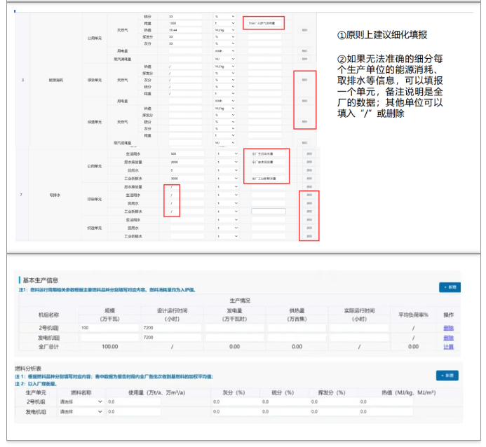Click 删除 link in the 2号机组 row
This screenshot has height=447, width=486.
click(x=448, y=328)
